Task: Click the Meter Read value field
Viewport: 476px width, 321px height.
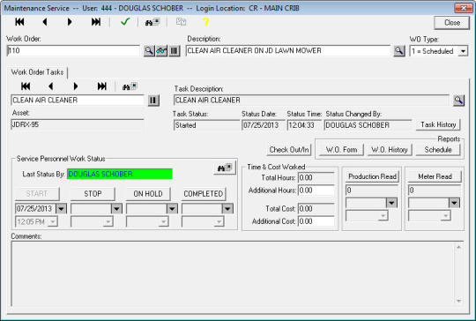Action: (x=435, y=190)
